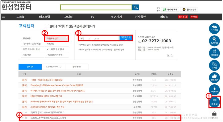The height and width of the screenshot is (122, 223).
Task: Open 전자칠판 in navigation bar
Action: (x=140, y=17)
